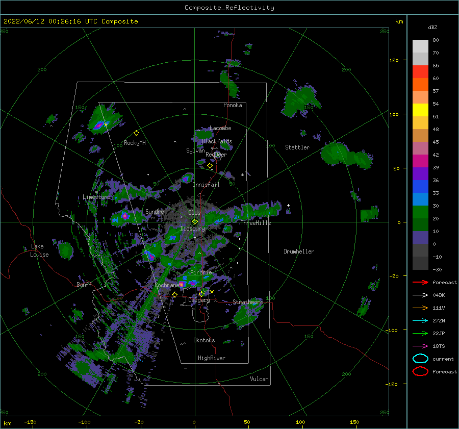
Task: Select the yellow diamond marker above Calgary
Action: point(201,294)
